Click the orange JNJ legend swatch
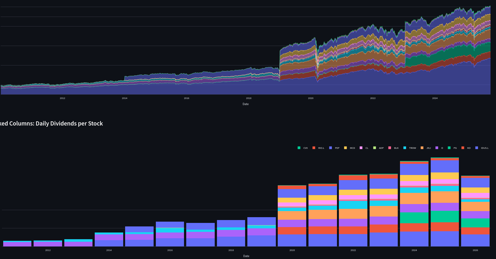Viewport: 496px width, 259px height. point(422,148)
